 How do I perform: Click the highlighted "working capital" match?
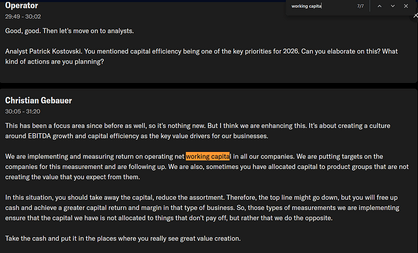[x=208, y=157]
